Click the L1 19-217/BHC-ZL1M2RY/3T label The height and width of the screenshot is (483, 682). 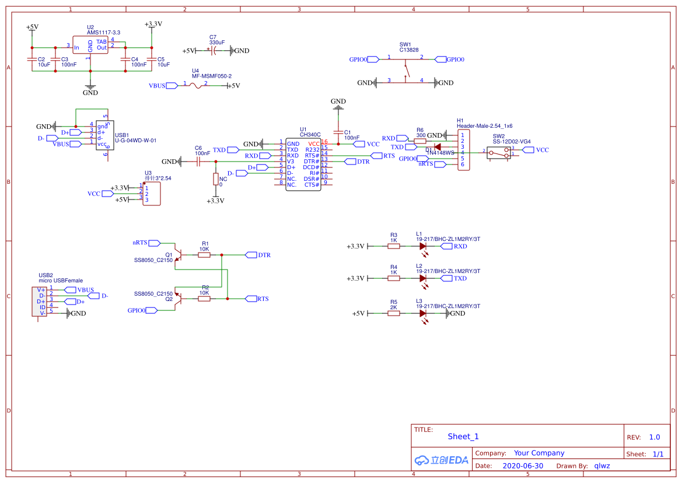[x=448, y=239]
